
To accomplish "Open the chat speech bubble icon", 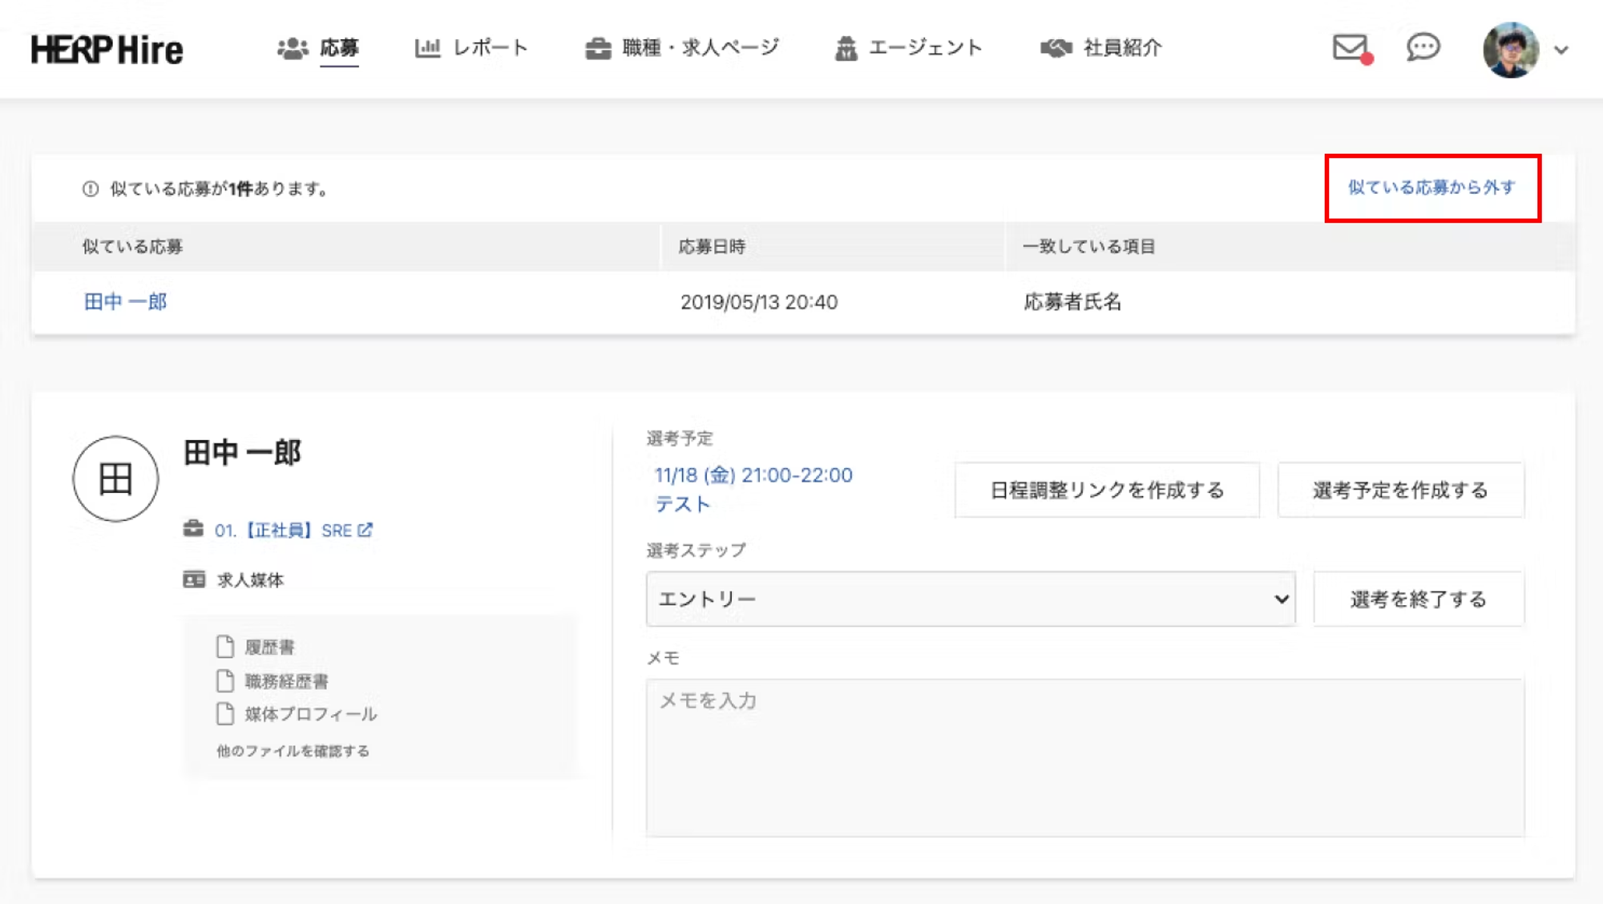I will (x=1423, y=47).
